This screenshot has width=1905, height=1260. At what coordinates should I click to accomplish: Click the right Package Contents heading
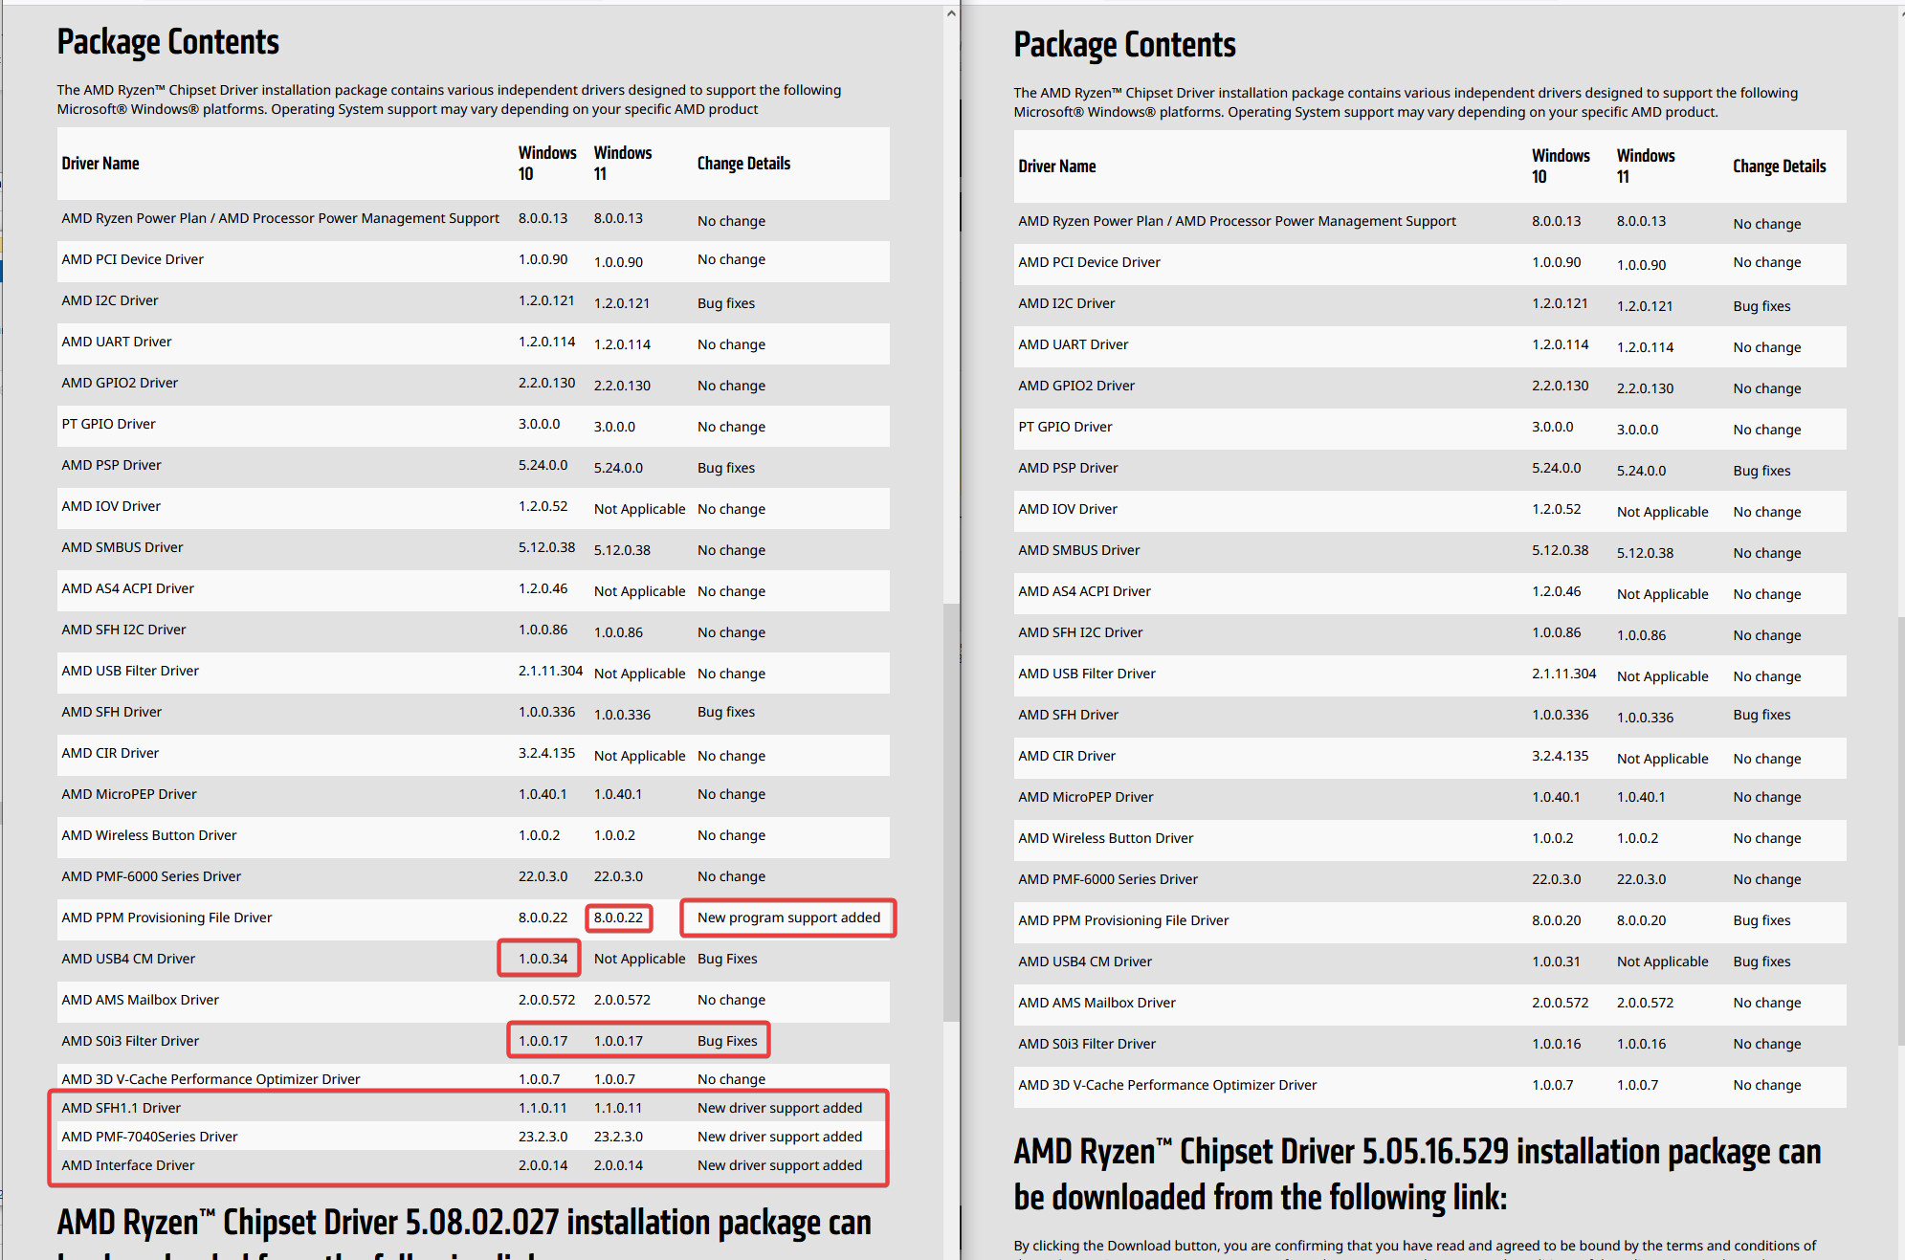pos(1124,46)
